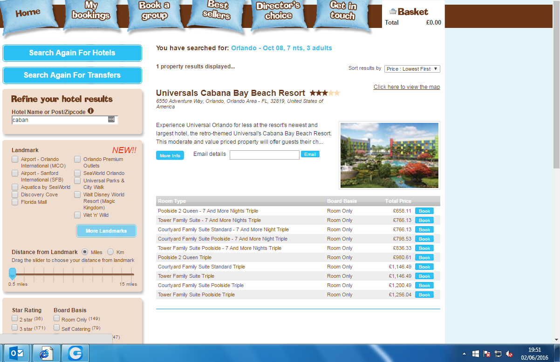Click Search Again For Hotels
This screenshot has height=362, width=560.
(x=72, y=53)
